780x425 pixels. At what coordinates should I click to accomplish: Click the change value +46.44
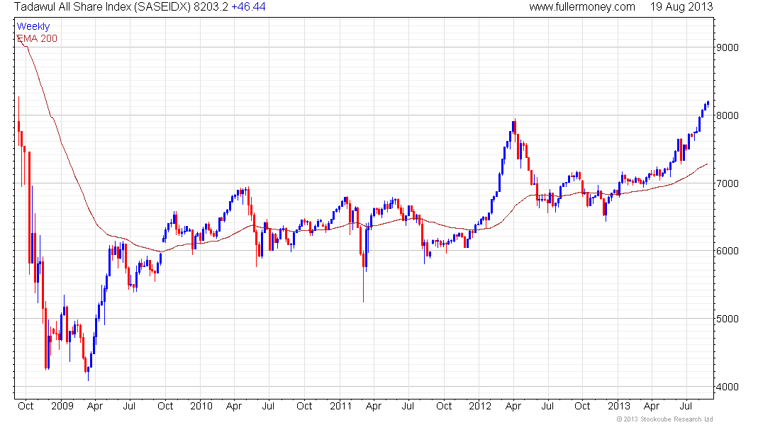point(248,7)
